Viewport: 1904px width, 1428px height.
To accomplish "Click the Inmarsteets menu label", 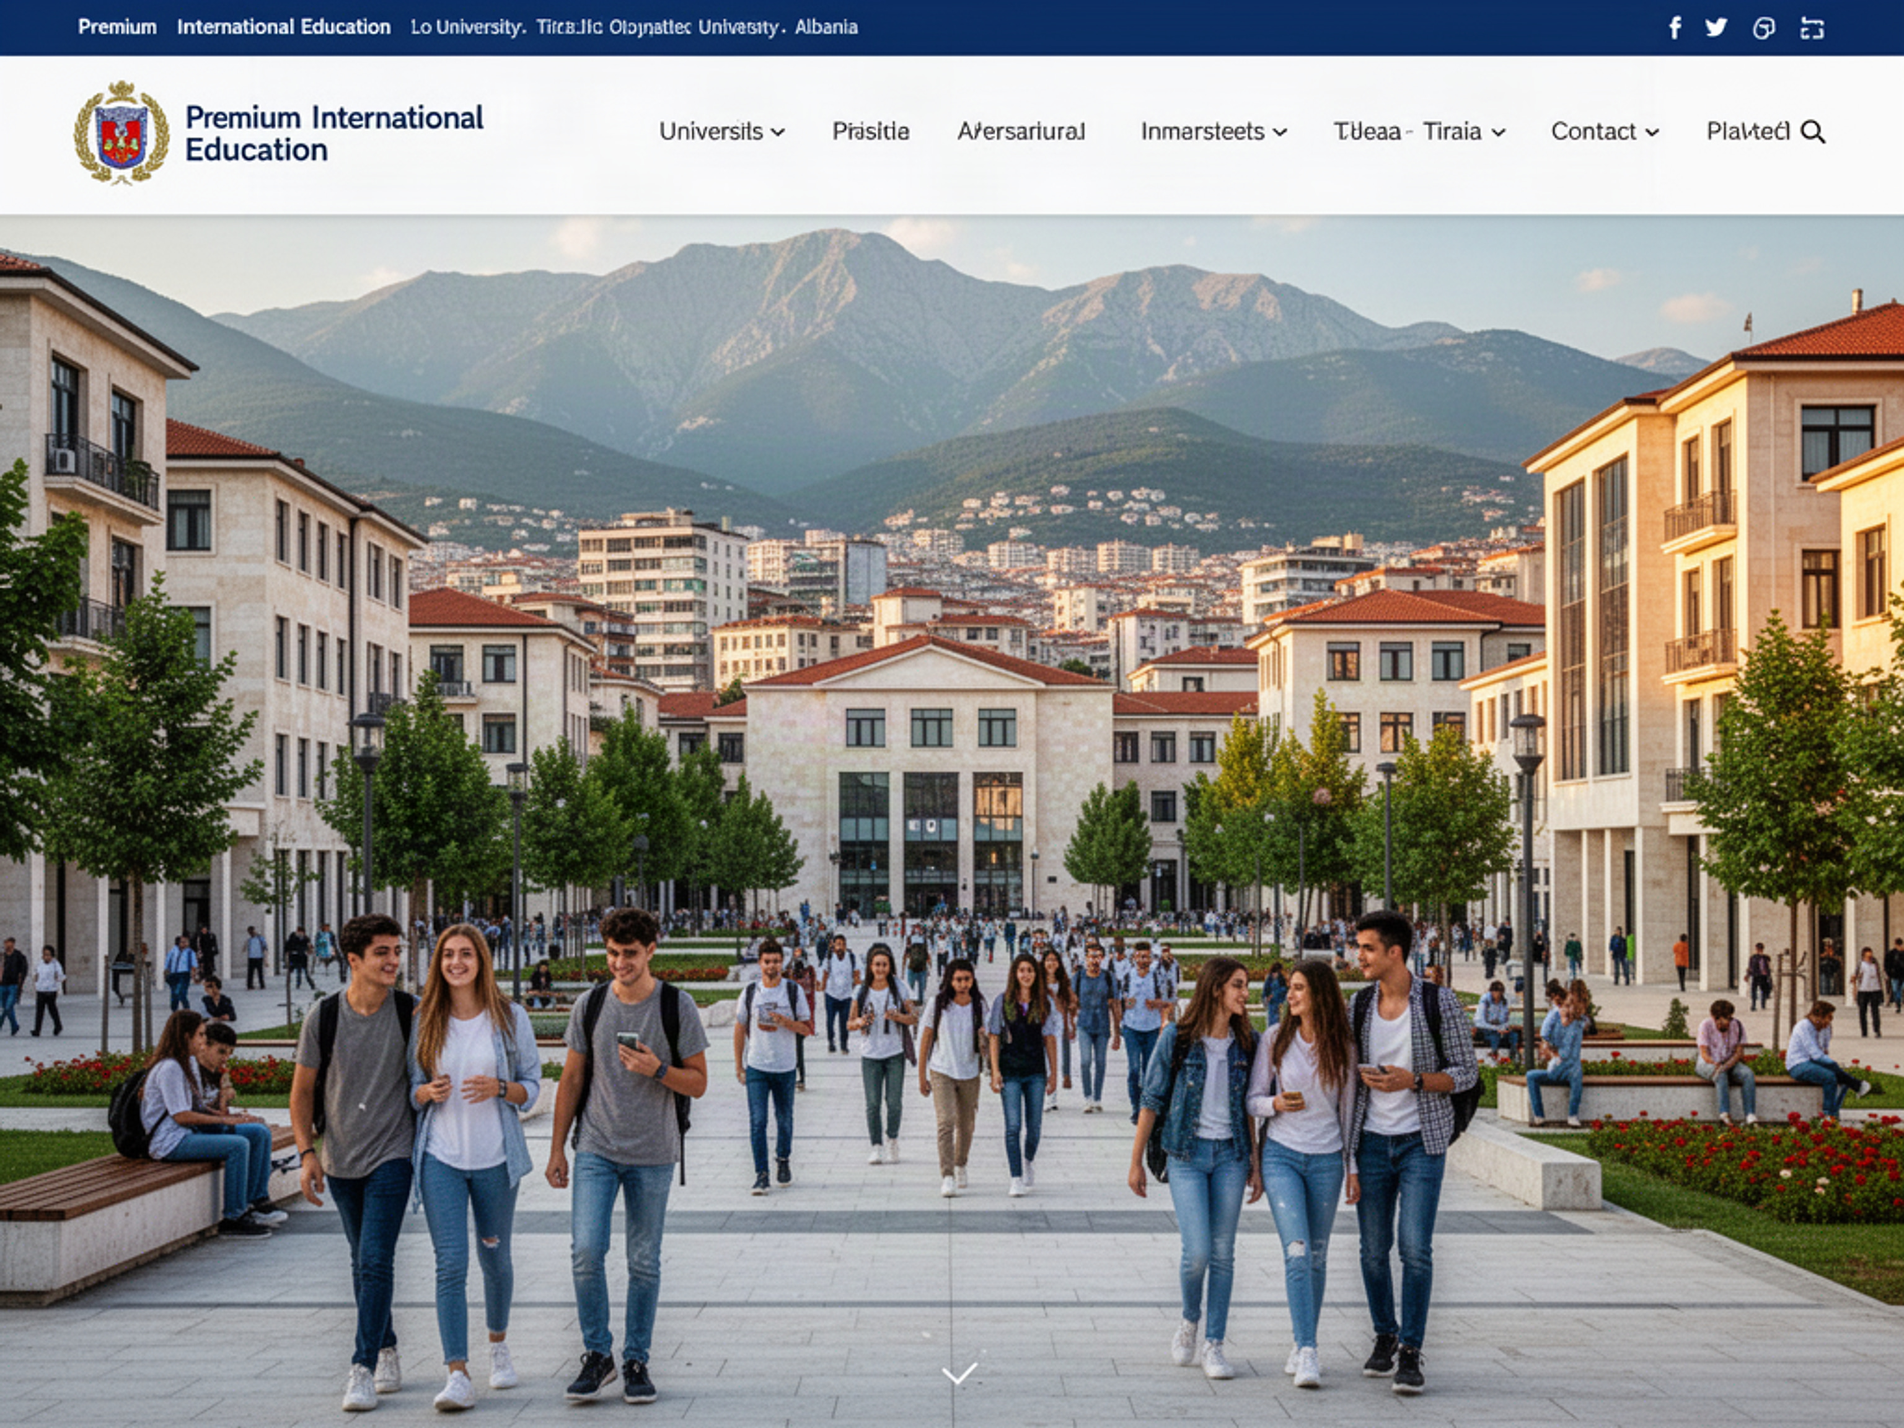I will (1202, 131).
